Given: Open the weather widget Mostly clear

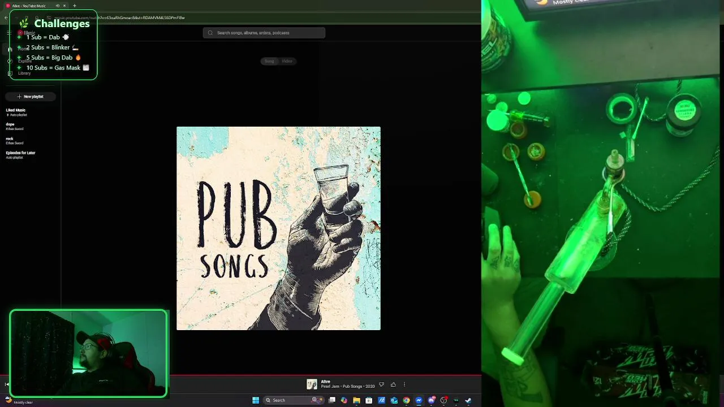Looking at the screenshot, I should click(x=18, y=401).
